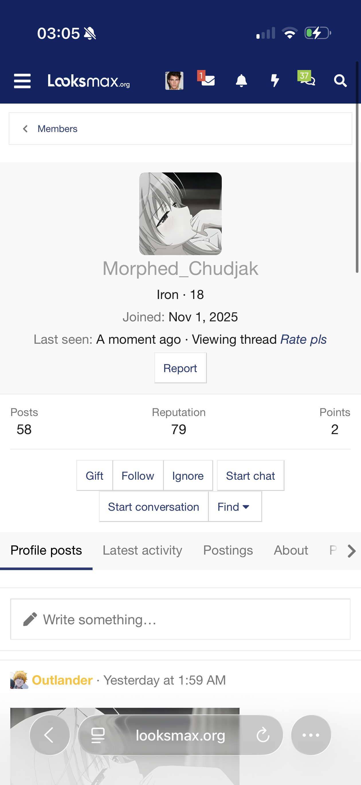
Task: Switch to Latest activity tab
Action: 142,550
